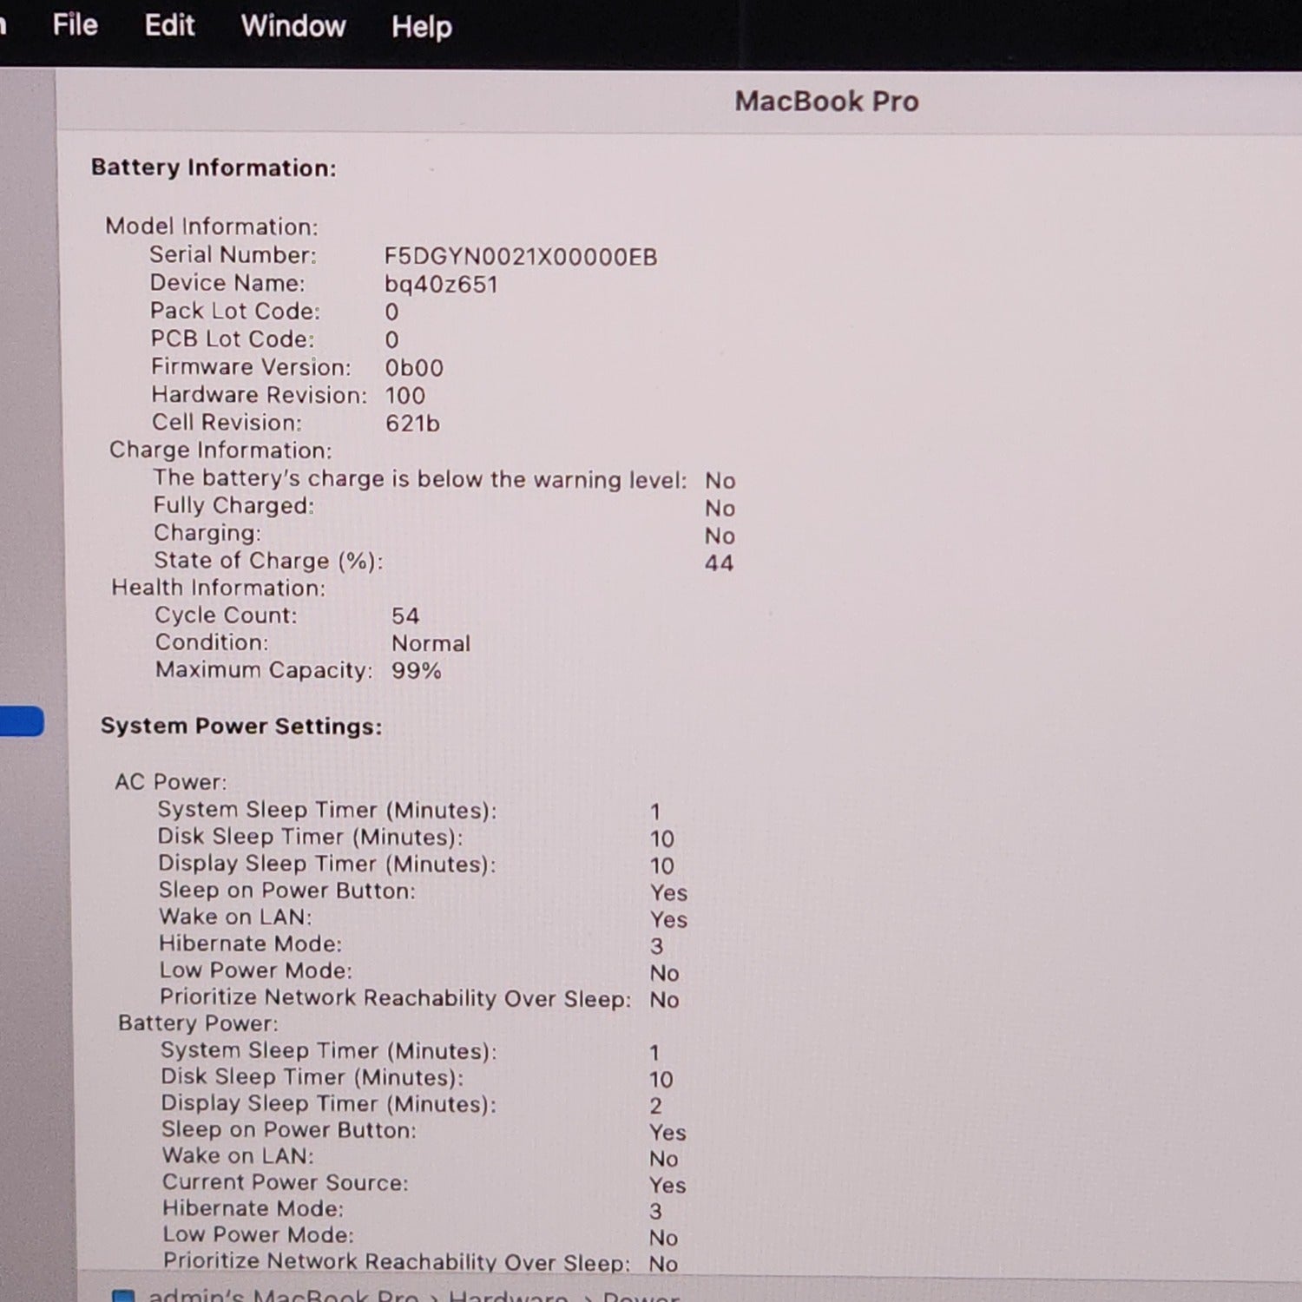Viewport: 1302px width, 1302px height.
Task: Click the battery Condition value Normal
Action: 431,643
